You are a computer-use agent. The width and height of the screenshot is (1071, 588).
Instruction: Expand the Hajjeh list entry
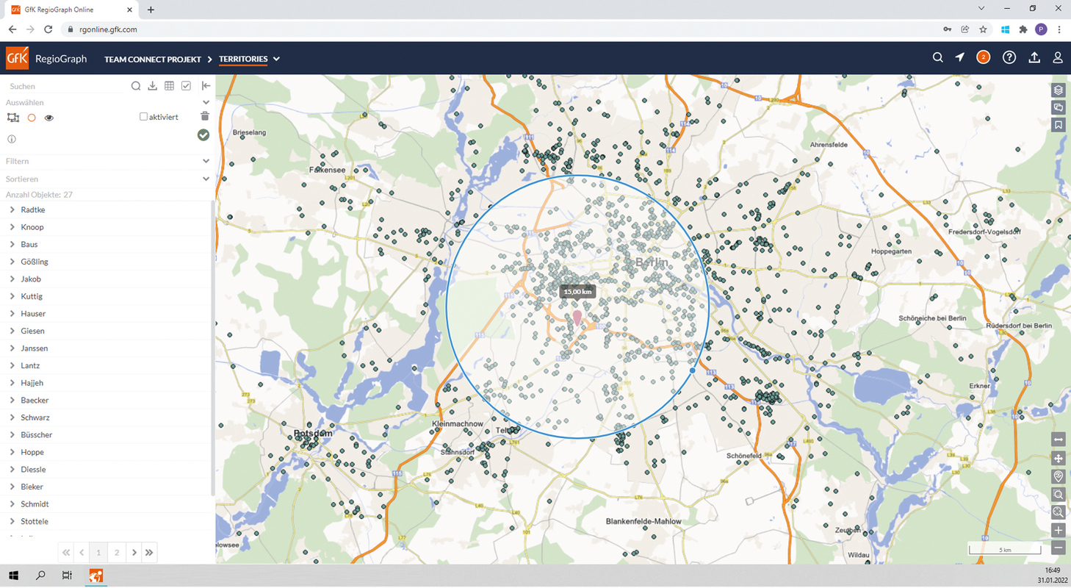pos(12,383)
